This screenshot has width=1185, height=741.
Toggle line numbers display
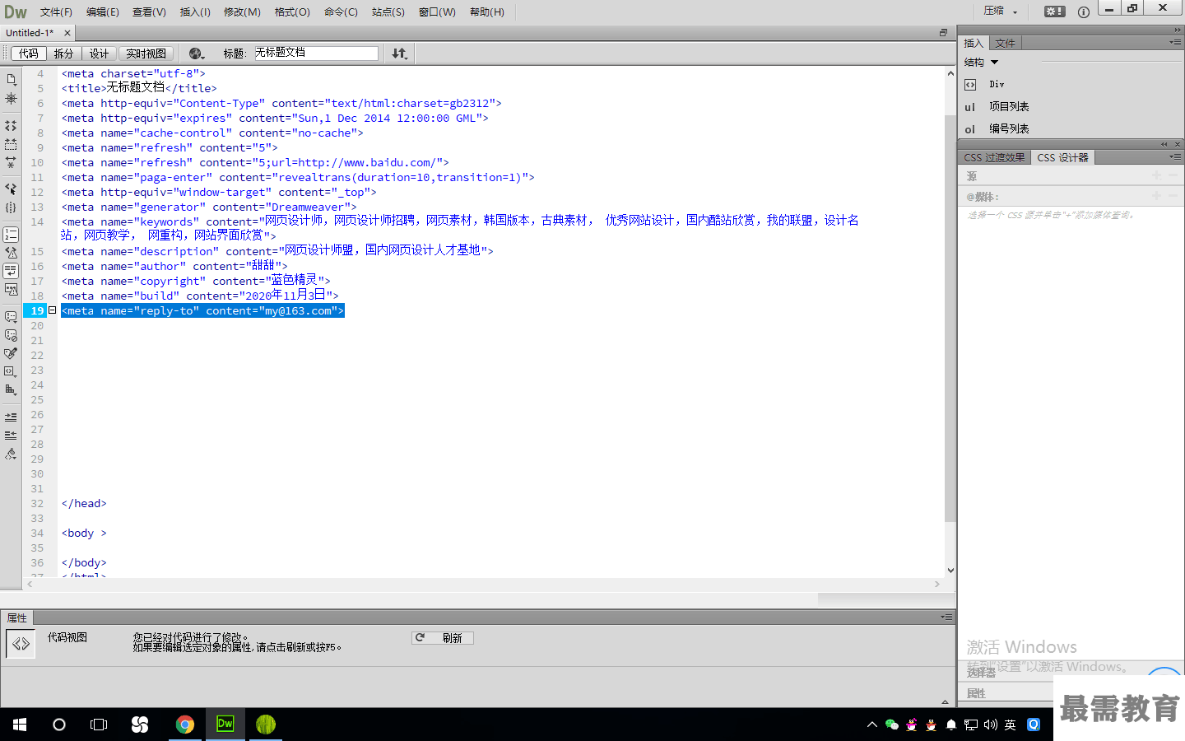11,235
